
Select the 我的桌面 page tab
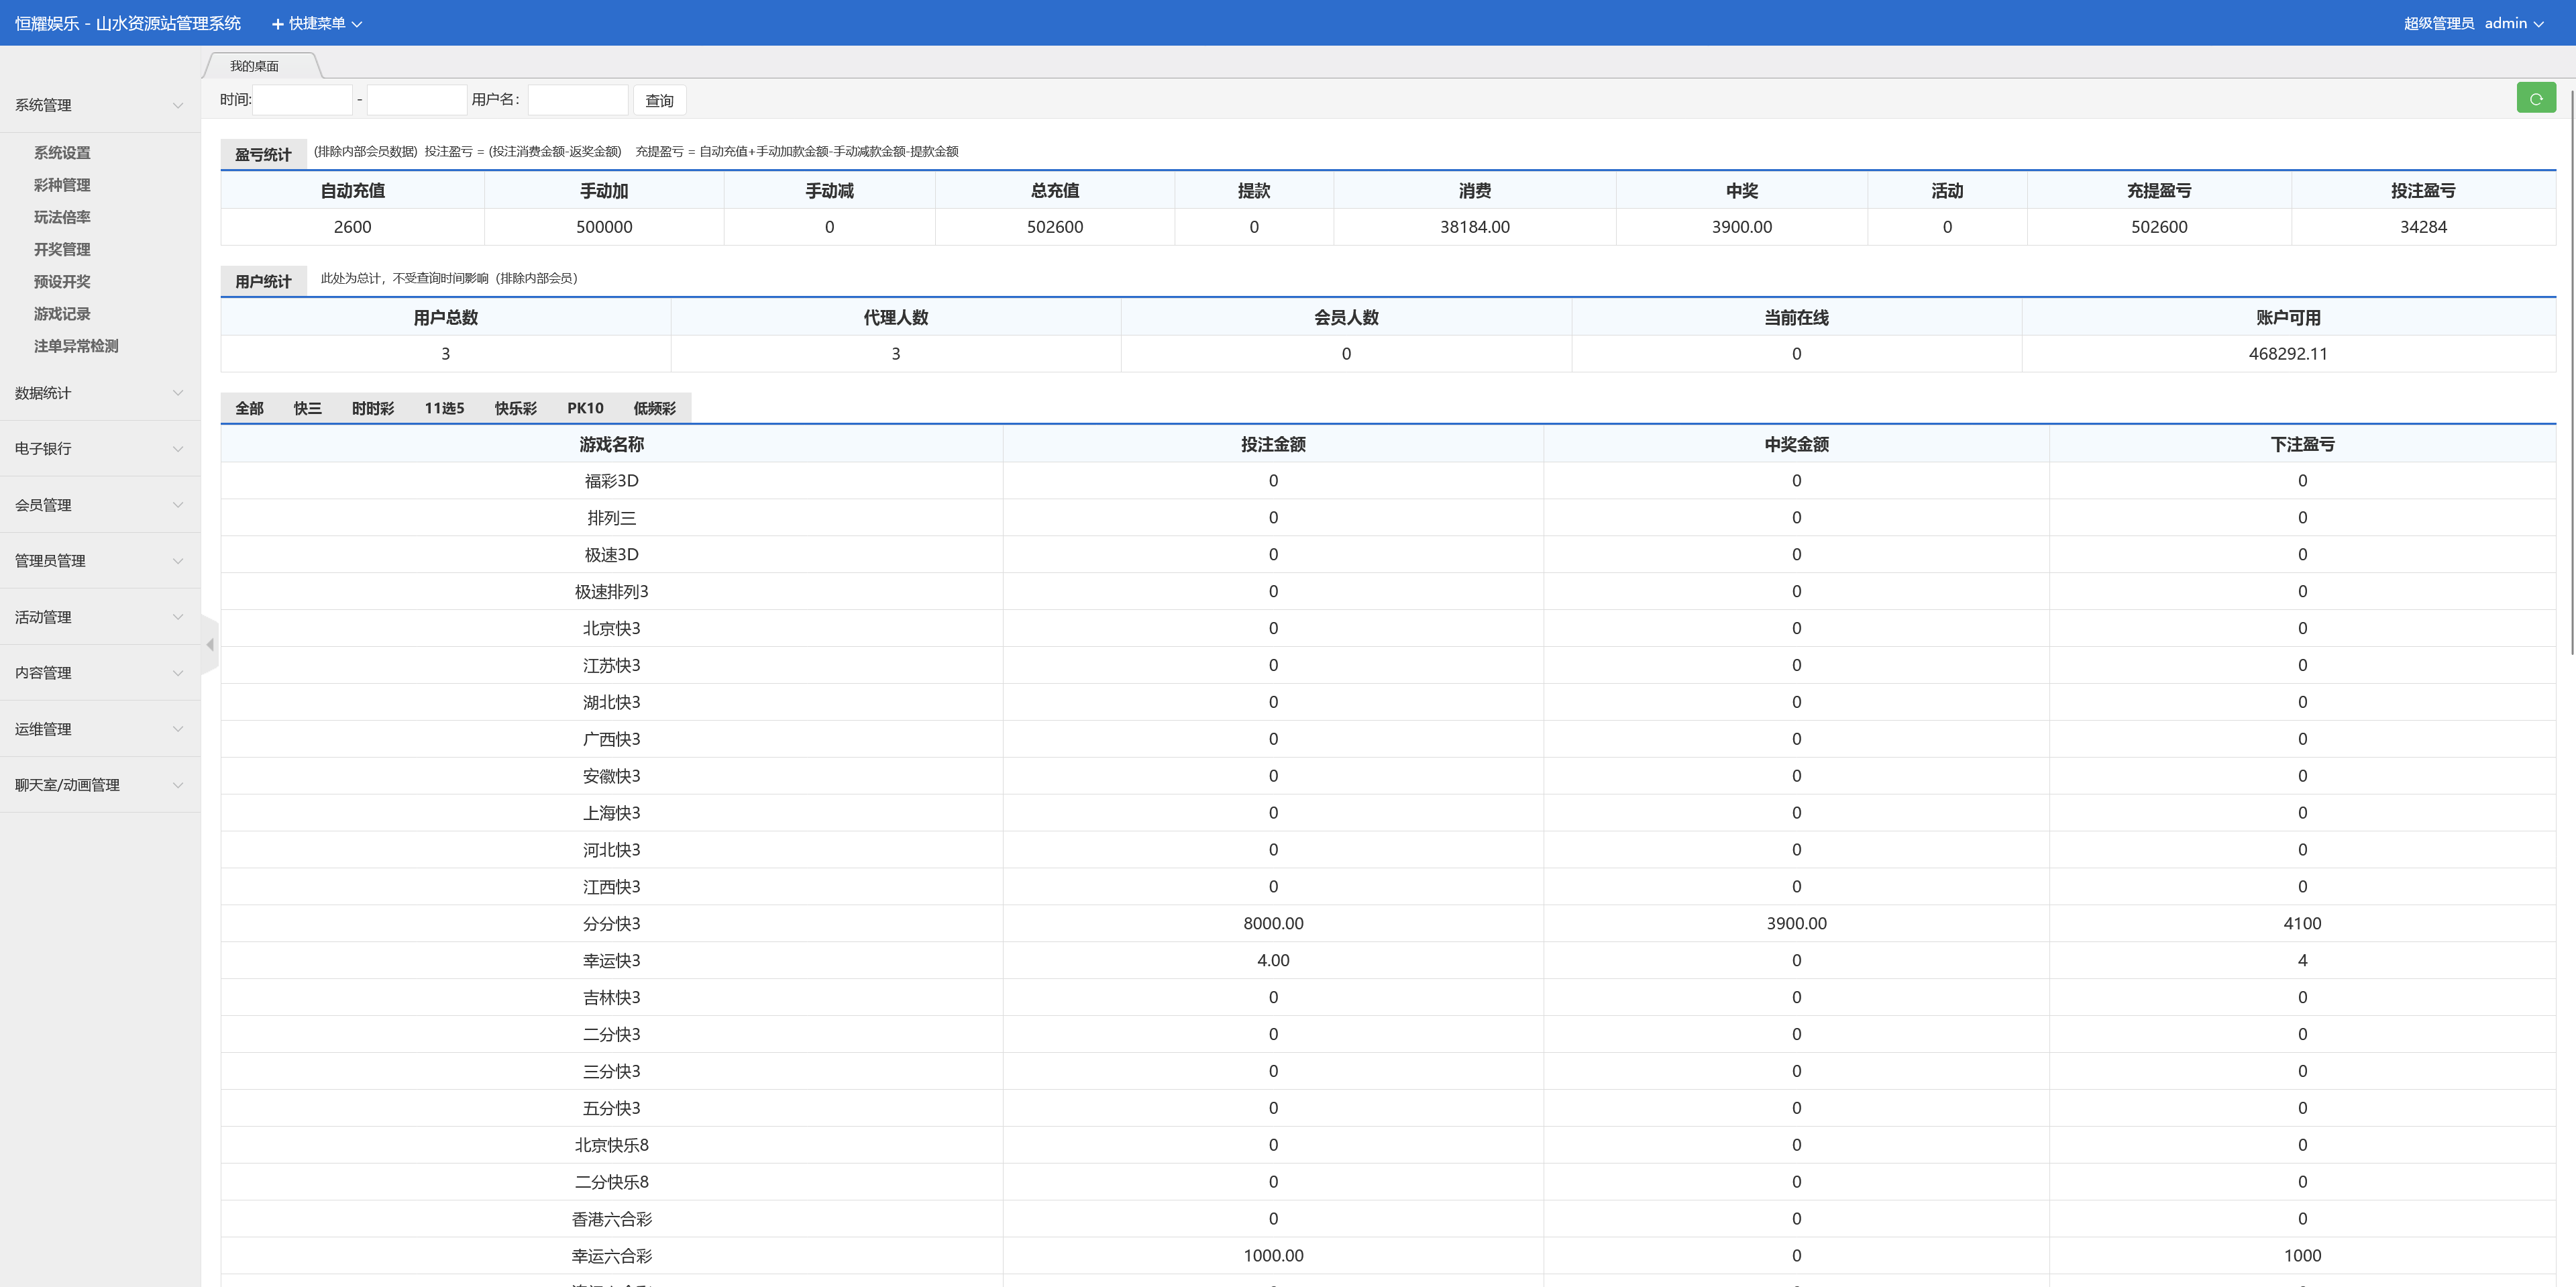pos(255,66)
